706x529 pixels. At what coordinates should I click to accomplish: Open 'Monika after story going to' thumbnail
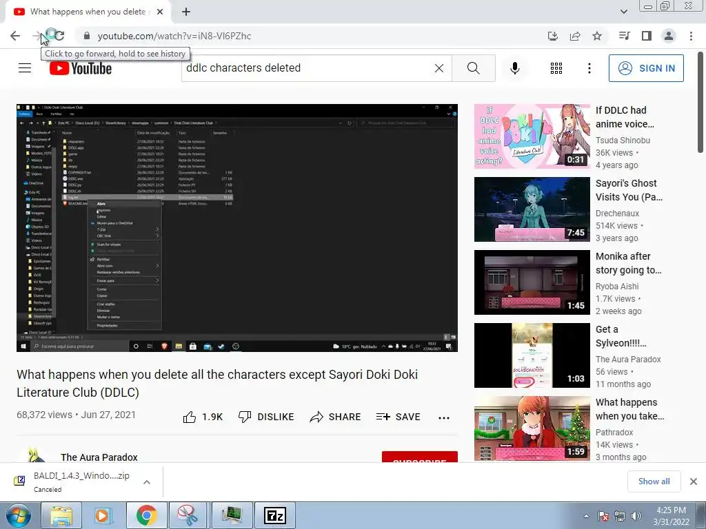point(532,282)
